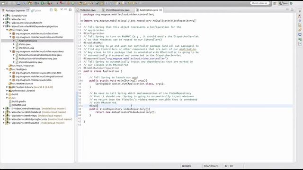The height and width of the screenshot is (170, 303).
Task: Expand the 1-SimpleServlet project
Action: coord(3,16)
